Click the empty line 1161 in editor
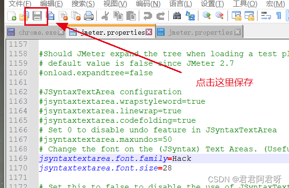Screen dimensions: 289x188 164,82
